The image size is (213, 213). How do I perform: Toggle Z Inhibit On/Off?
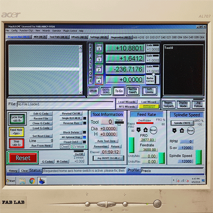pyautogui.click(x=79, y=154)
